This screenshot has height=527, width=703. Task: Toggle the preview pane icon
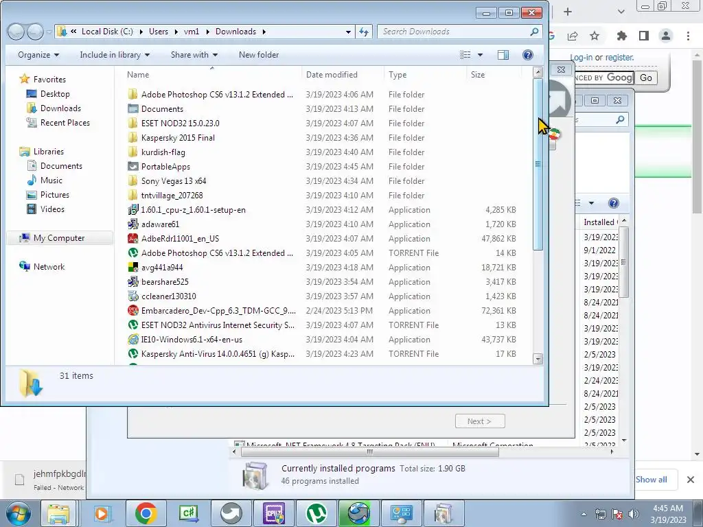503,55
